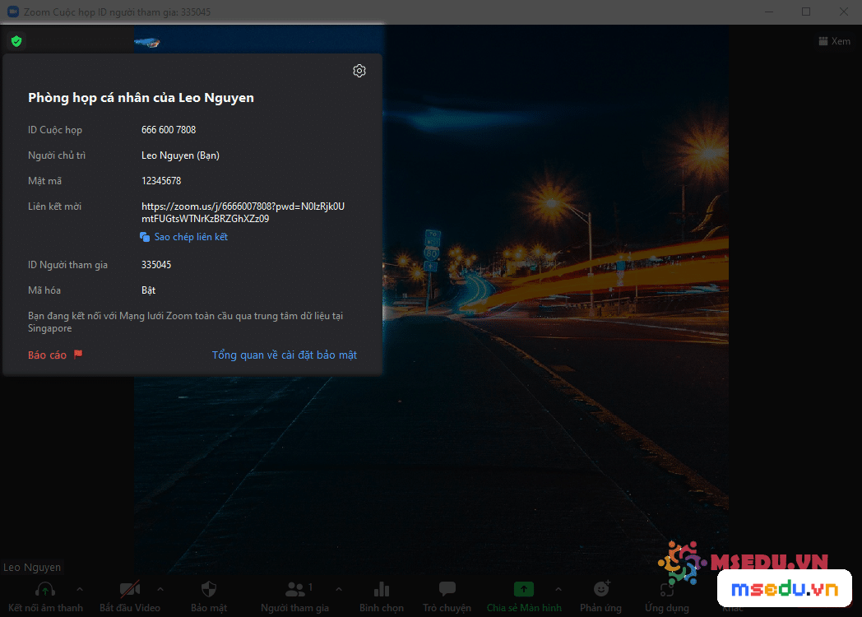Maximize the Zoom window
The width and height of the screenshot is (862, 617).
click(x=806, y=12)
